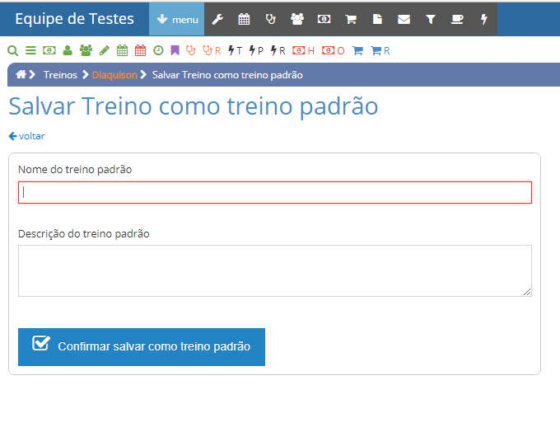
Task: Open the stethoscope icon in dark top bar
Action: coord(271,19)
